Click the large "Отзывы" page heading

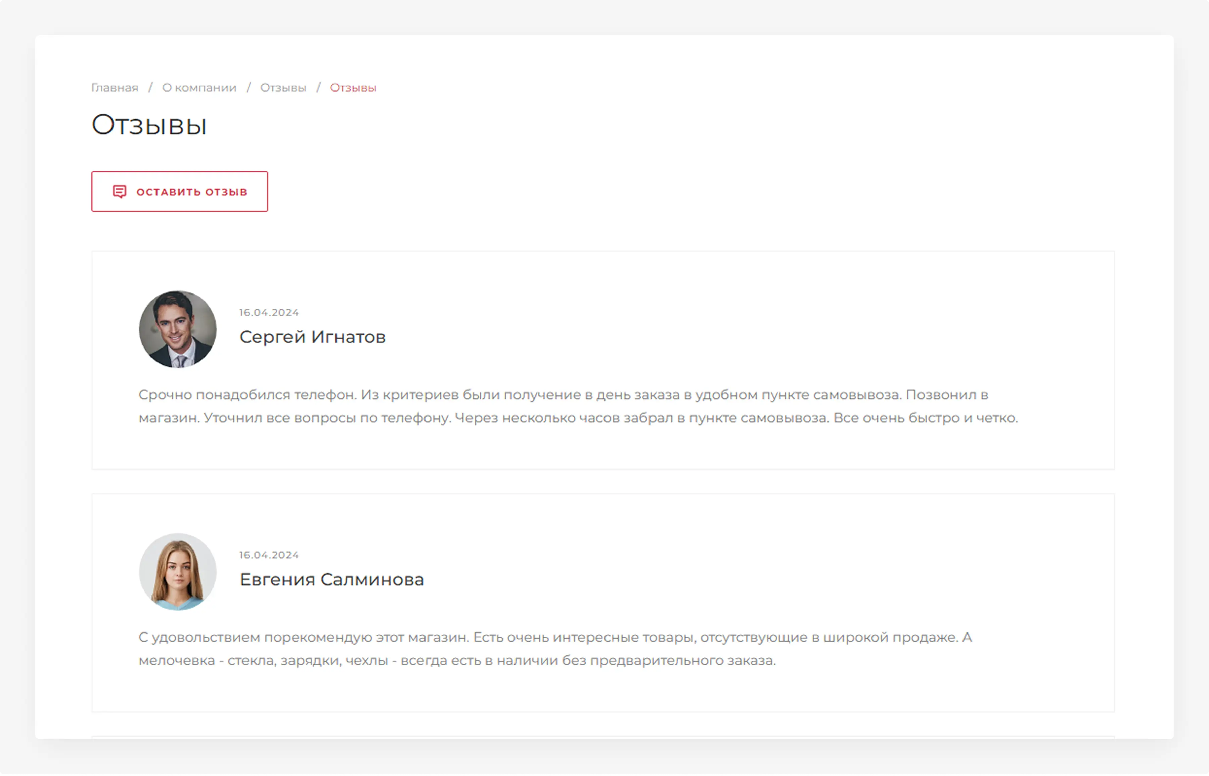click(x=149, y=124)
